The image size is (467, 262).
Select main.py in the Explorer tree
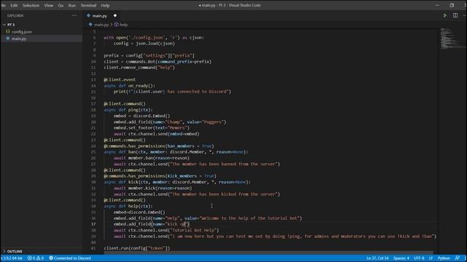(x=19, y=39)
